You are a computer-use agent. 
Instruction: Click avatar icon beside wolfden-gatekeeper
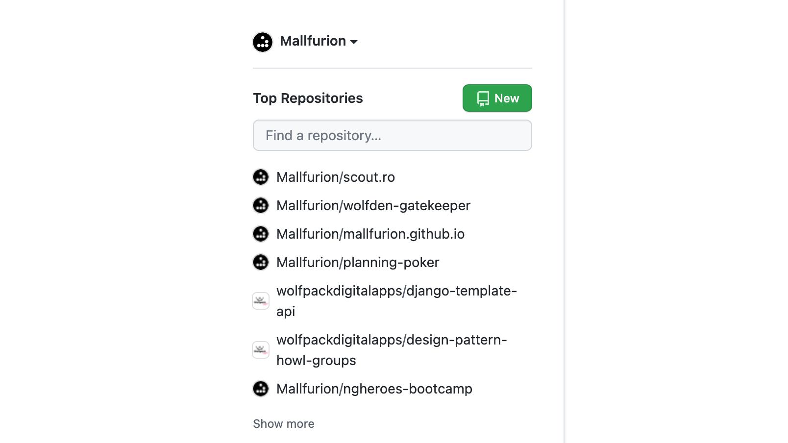[x=261, y=205]
